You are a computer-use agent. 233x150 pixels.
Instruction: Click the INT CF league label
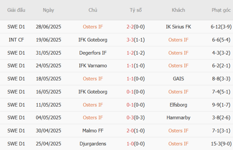[x=15, y=40]
